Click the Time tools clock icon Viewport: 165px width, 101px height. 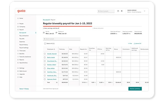coord(18,51)
